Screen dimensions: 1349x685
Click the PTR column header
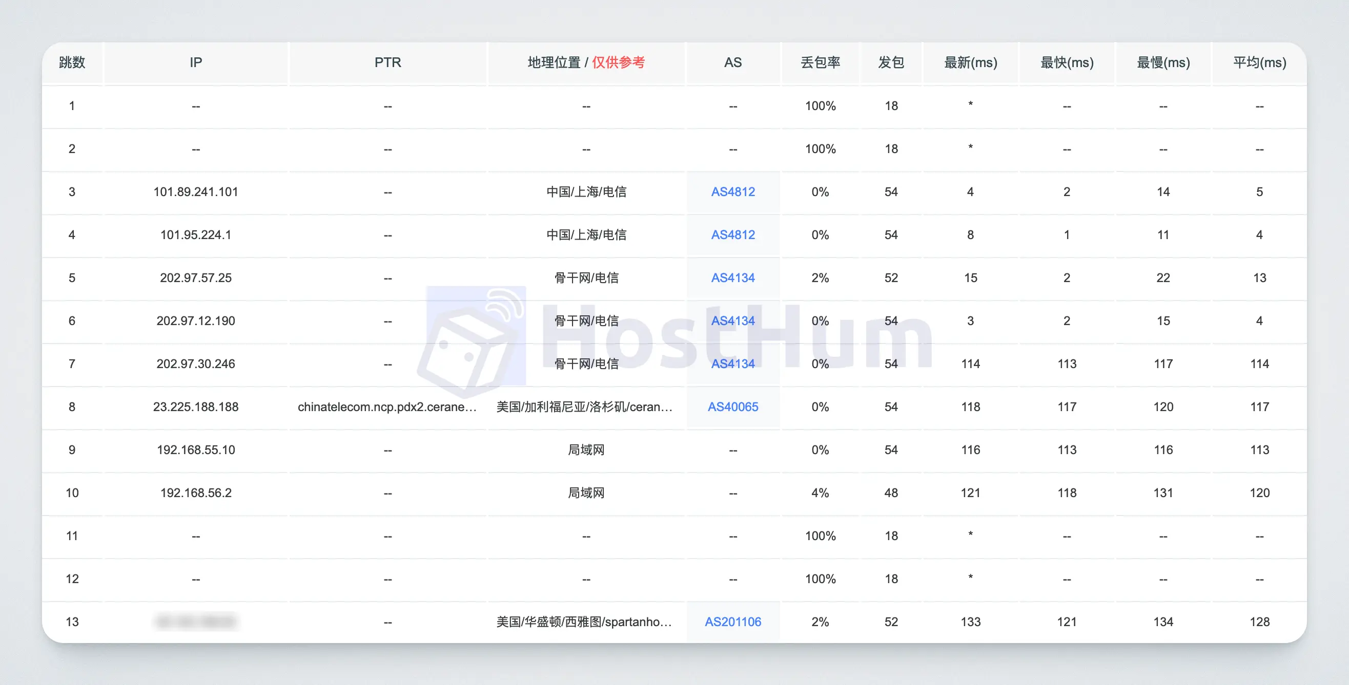[387, 63]
